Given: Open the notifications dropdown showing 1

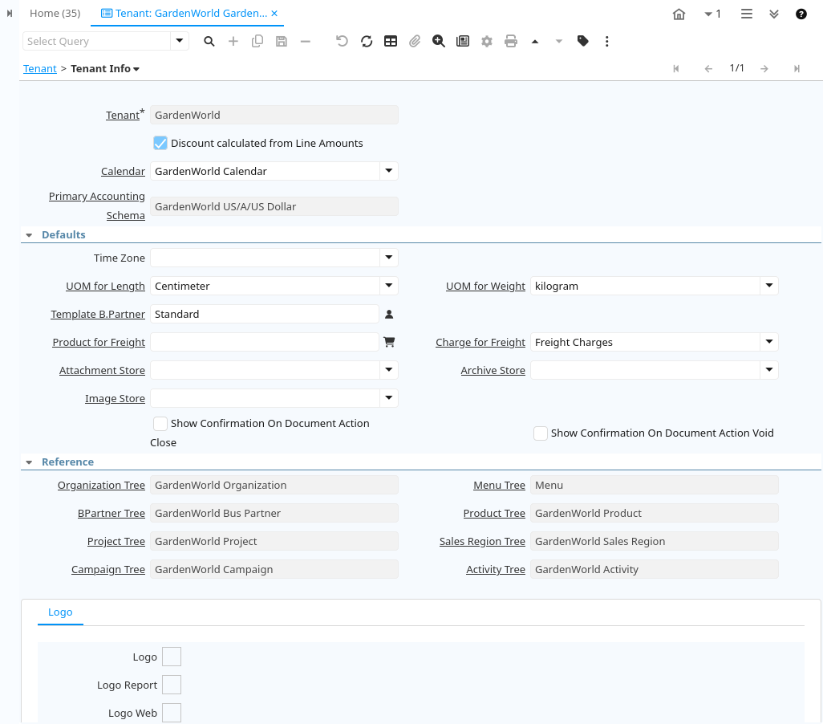Looking at the screenshot, I should coord(713,14).
